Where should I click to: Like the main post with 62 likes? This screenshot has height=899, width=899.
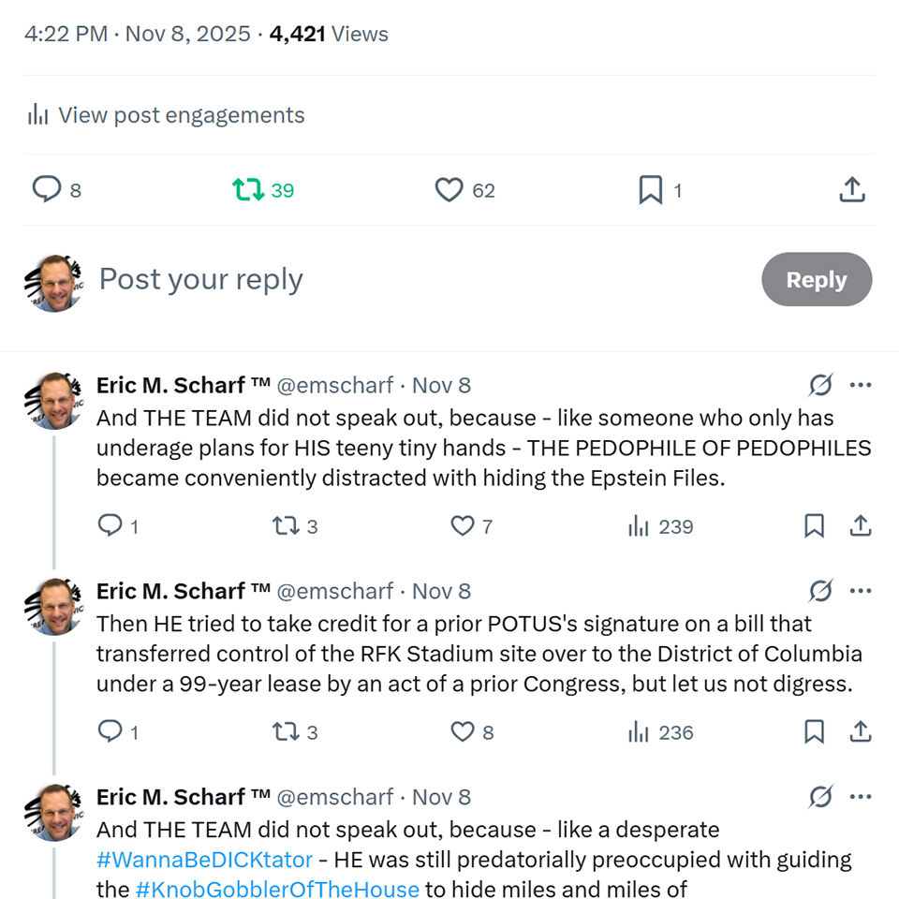pos(449,190)
